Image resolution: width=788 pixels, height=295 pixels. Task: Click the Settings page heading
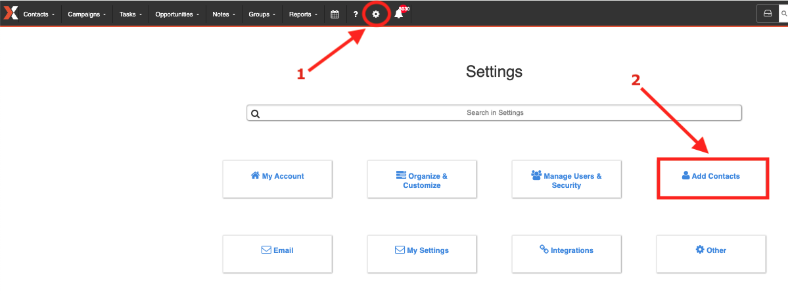(494, 72)
